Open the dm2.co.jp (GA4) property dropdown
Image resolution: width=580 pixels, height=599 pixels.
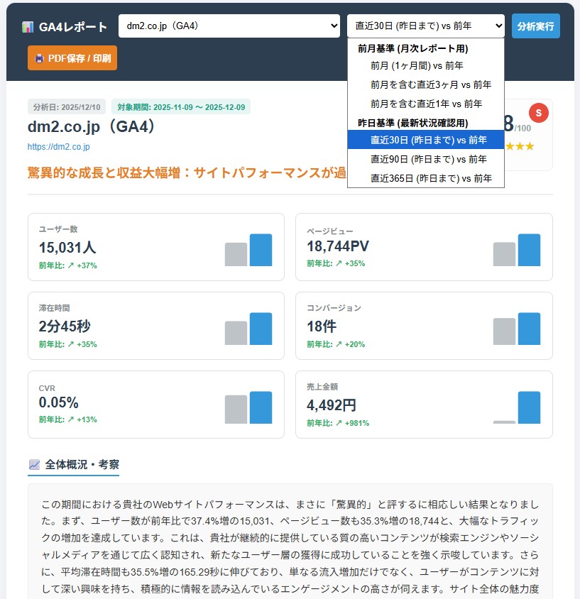[x=229, y=26]
